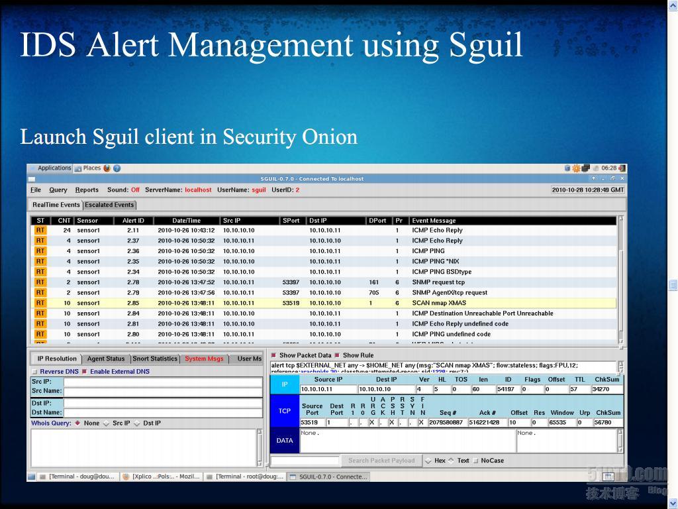Toggle the Enable External DNS checkbox
Image resolution: width=678 pixels, height=509 pixels.
click(85, 371)
